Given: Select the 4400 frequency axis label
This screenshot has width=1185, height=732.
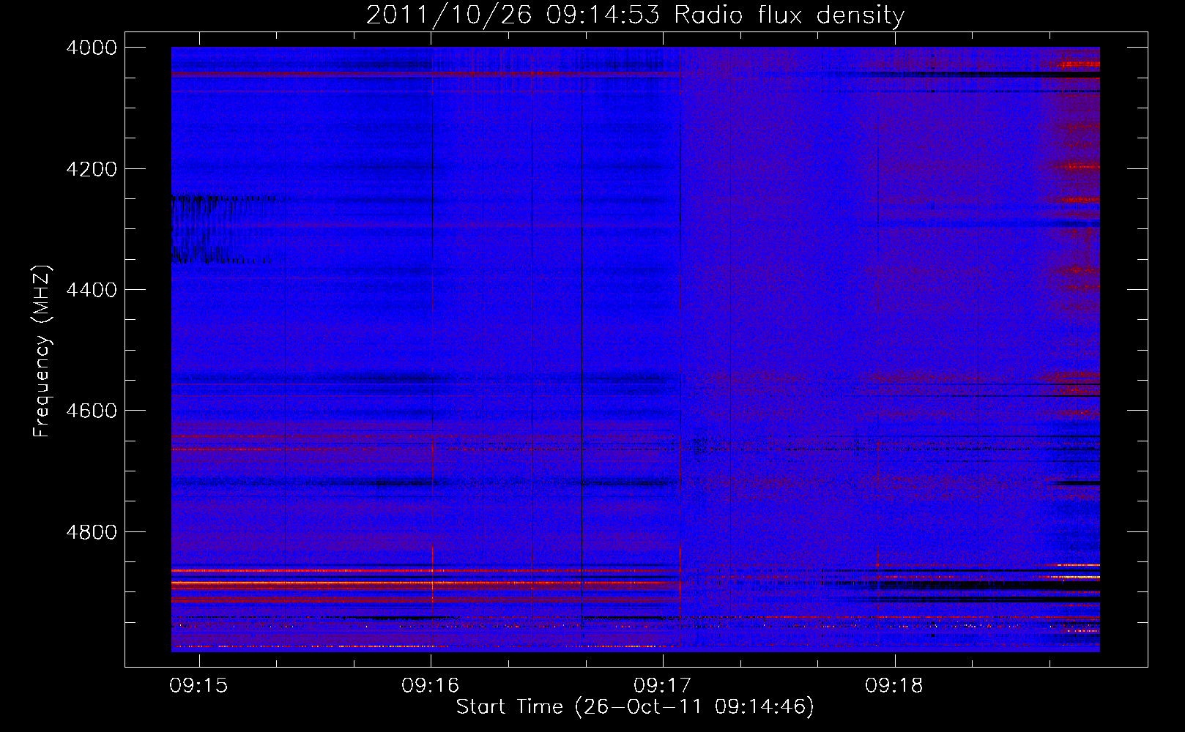Looking at the screenshot, I should click(x=92, y=290).
